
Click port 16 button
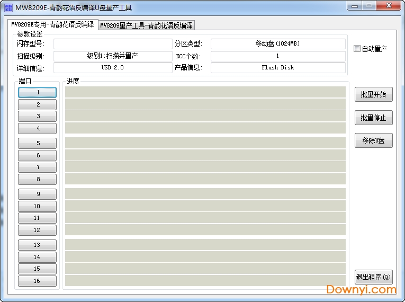coord(37,281)
